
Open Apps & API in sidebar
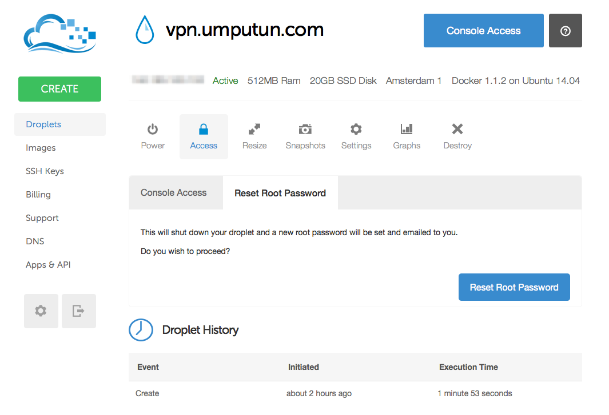coord(48,265)
